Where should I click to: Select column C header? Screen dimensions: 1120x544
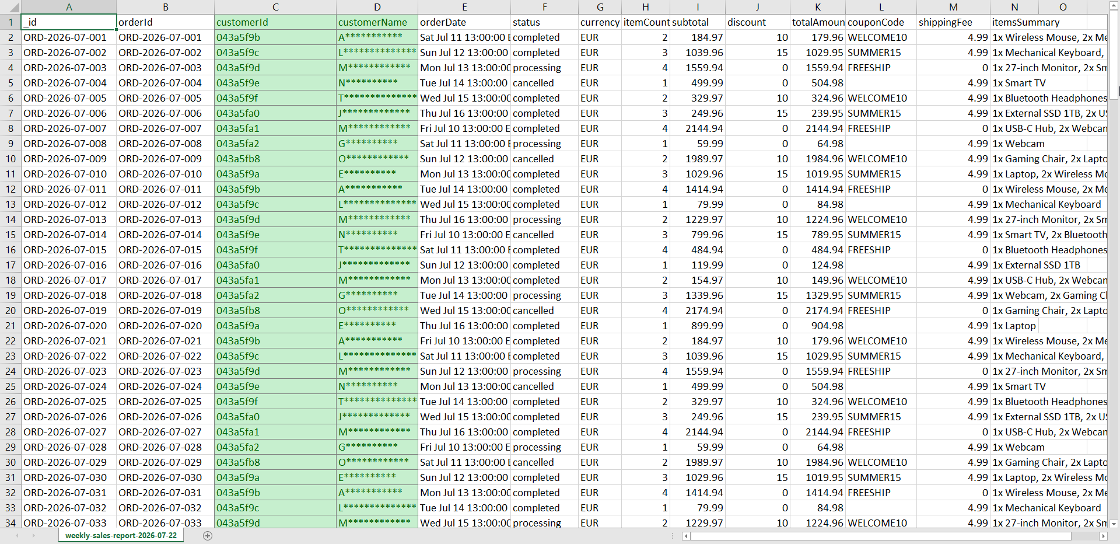(275, 7)
